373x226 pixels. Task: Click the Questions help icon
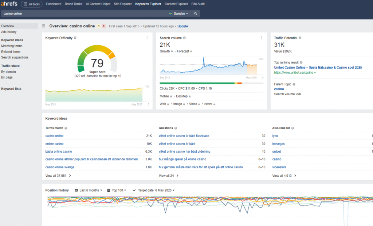(x=176, y=128)
